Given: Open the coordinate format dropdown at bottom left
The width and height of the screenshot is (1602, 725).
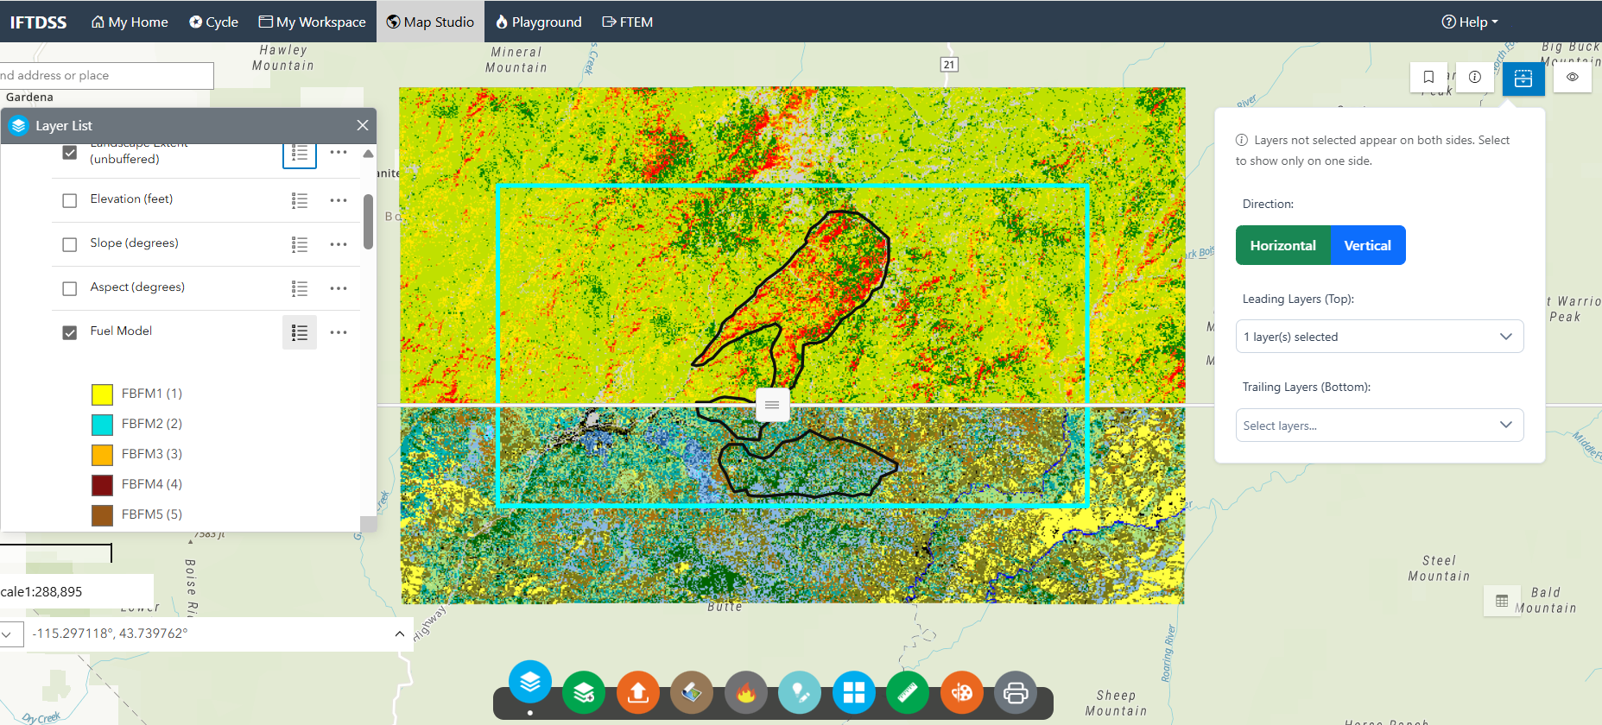Looking at the screenshot, I should click(x=7, y=634).
